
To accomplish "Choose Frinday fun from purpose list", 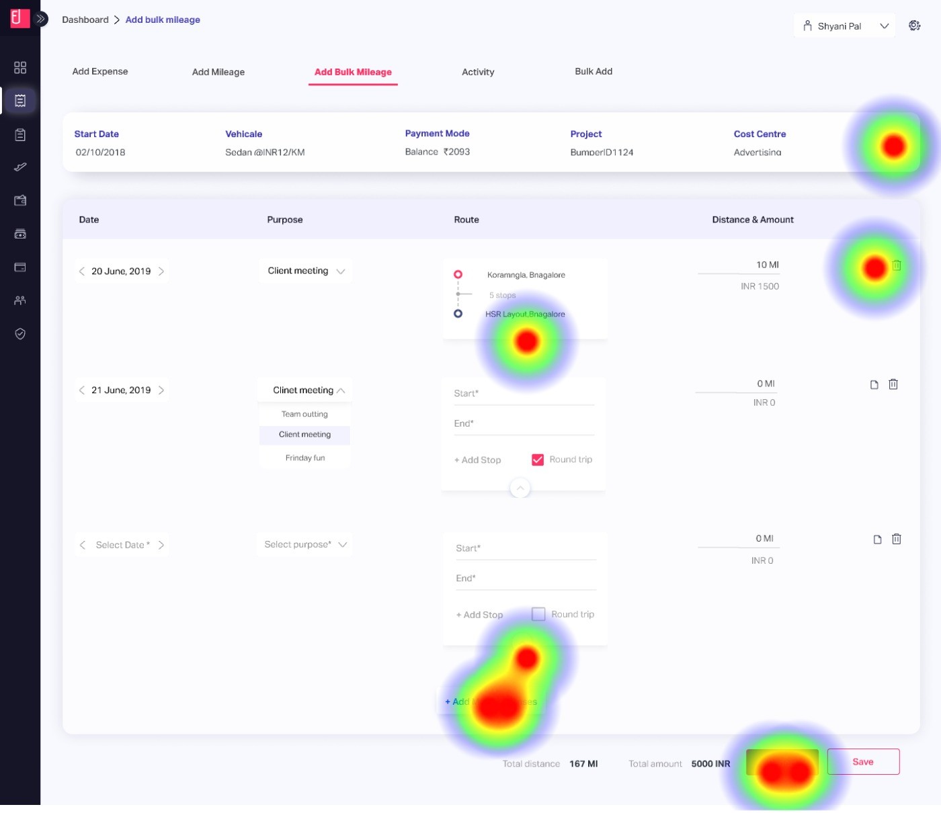I will (x=304, y=458).
